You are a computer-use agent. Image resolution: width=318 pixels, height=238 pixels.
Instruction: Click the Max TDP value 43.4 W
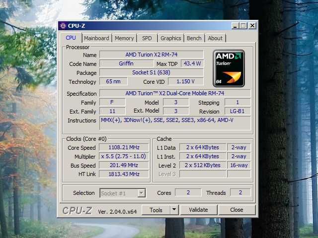pos(192,63)
